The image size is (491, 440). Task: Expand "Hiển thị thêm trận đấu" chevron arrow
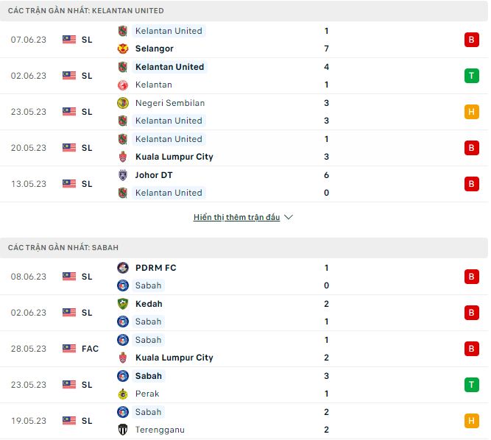click(x=289, y=218)
